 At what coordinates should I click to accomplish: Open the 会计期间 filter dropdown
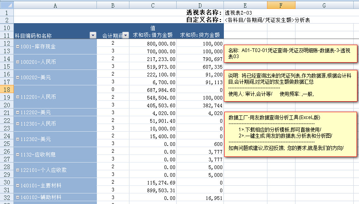[x=125, y=36]
